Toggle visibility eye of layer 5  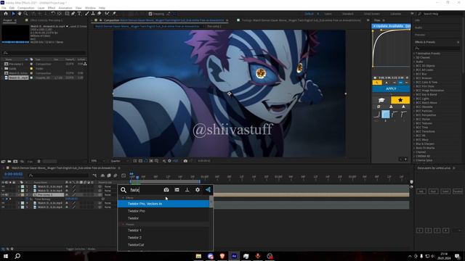coord(3,207)
